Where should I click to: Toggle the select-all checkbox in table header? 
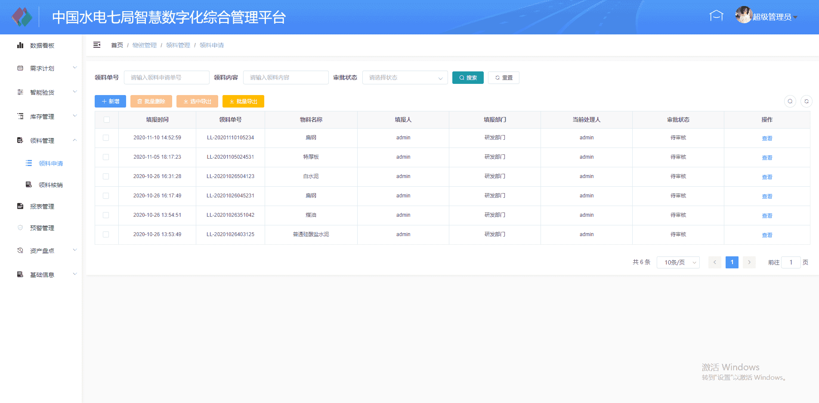106,120
